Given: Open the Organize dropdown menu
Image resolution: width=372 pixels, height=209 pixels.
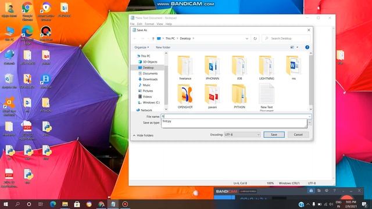Looking at the screenshot, I should pos(142,47).
